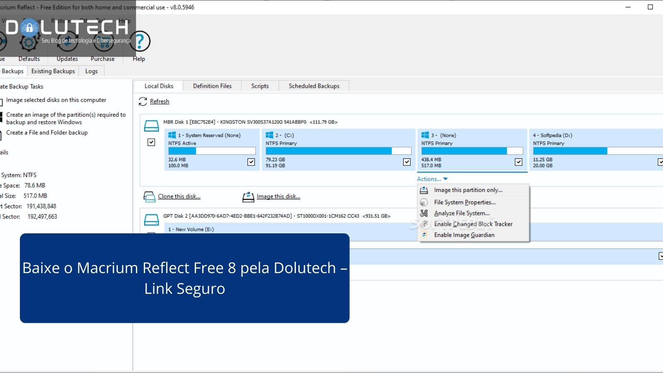This screenshot has width=663, height=373.
Task: Click Windows logo on partition 3 (None)
Action: point(425,135)
